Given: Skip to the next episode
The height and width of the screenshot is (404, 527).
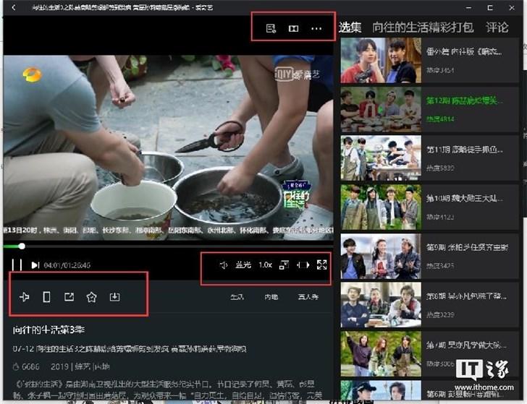Looking at the screenshot, I should pyautogui.click(x=35, y=265).
